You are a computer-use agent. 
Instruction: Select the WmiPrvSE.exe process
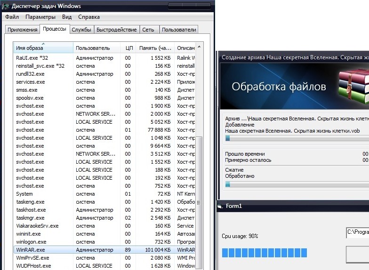[104, 258]
